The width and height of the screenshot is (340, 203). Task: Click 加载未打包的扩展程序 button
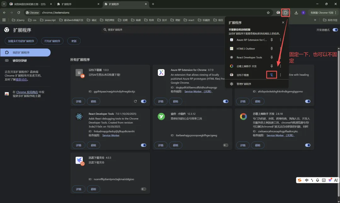click(21, 41)
